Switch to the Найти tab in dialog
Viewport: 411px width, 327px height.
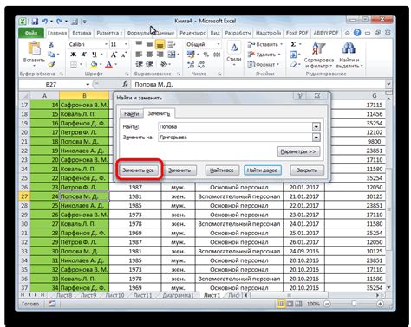tap(132, 114)
